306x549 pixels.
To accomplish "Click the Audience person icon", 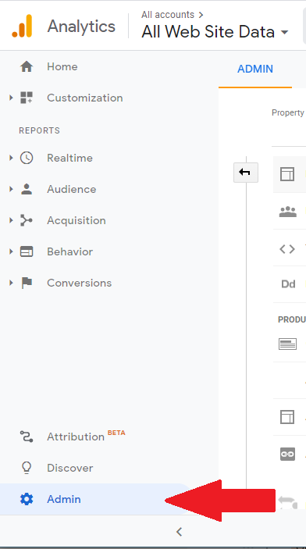I will (27, 189).
